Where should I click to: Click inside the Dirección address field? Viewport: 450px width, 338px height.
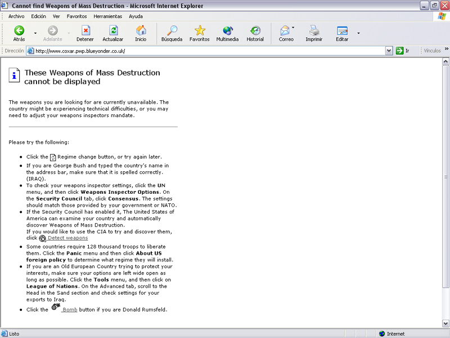tap(208, 51)
